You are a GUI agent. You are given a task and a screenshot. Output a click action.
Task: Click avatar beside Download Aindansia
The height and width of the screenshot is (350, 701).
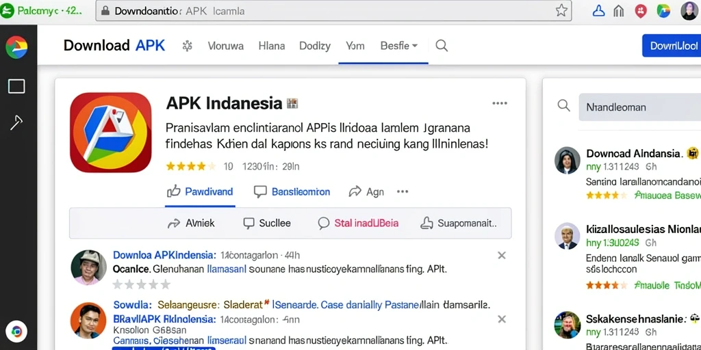pyautogui.click(x=568, y=160)
